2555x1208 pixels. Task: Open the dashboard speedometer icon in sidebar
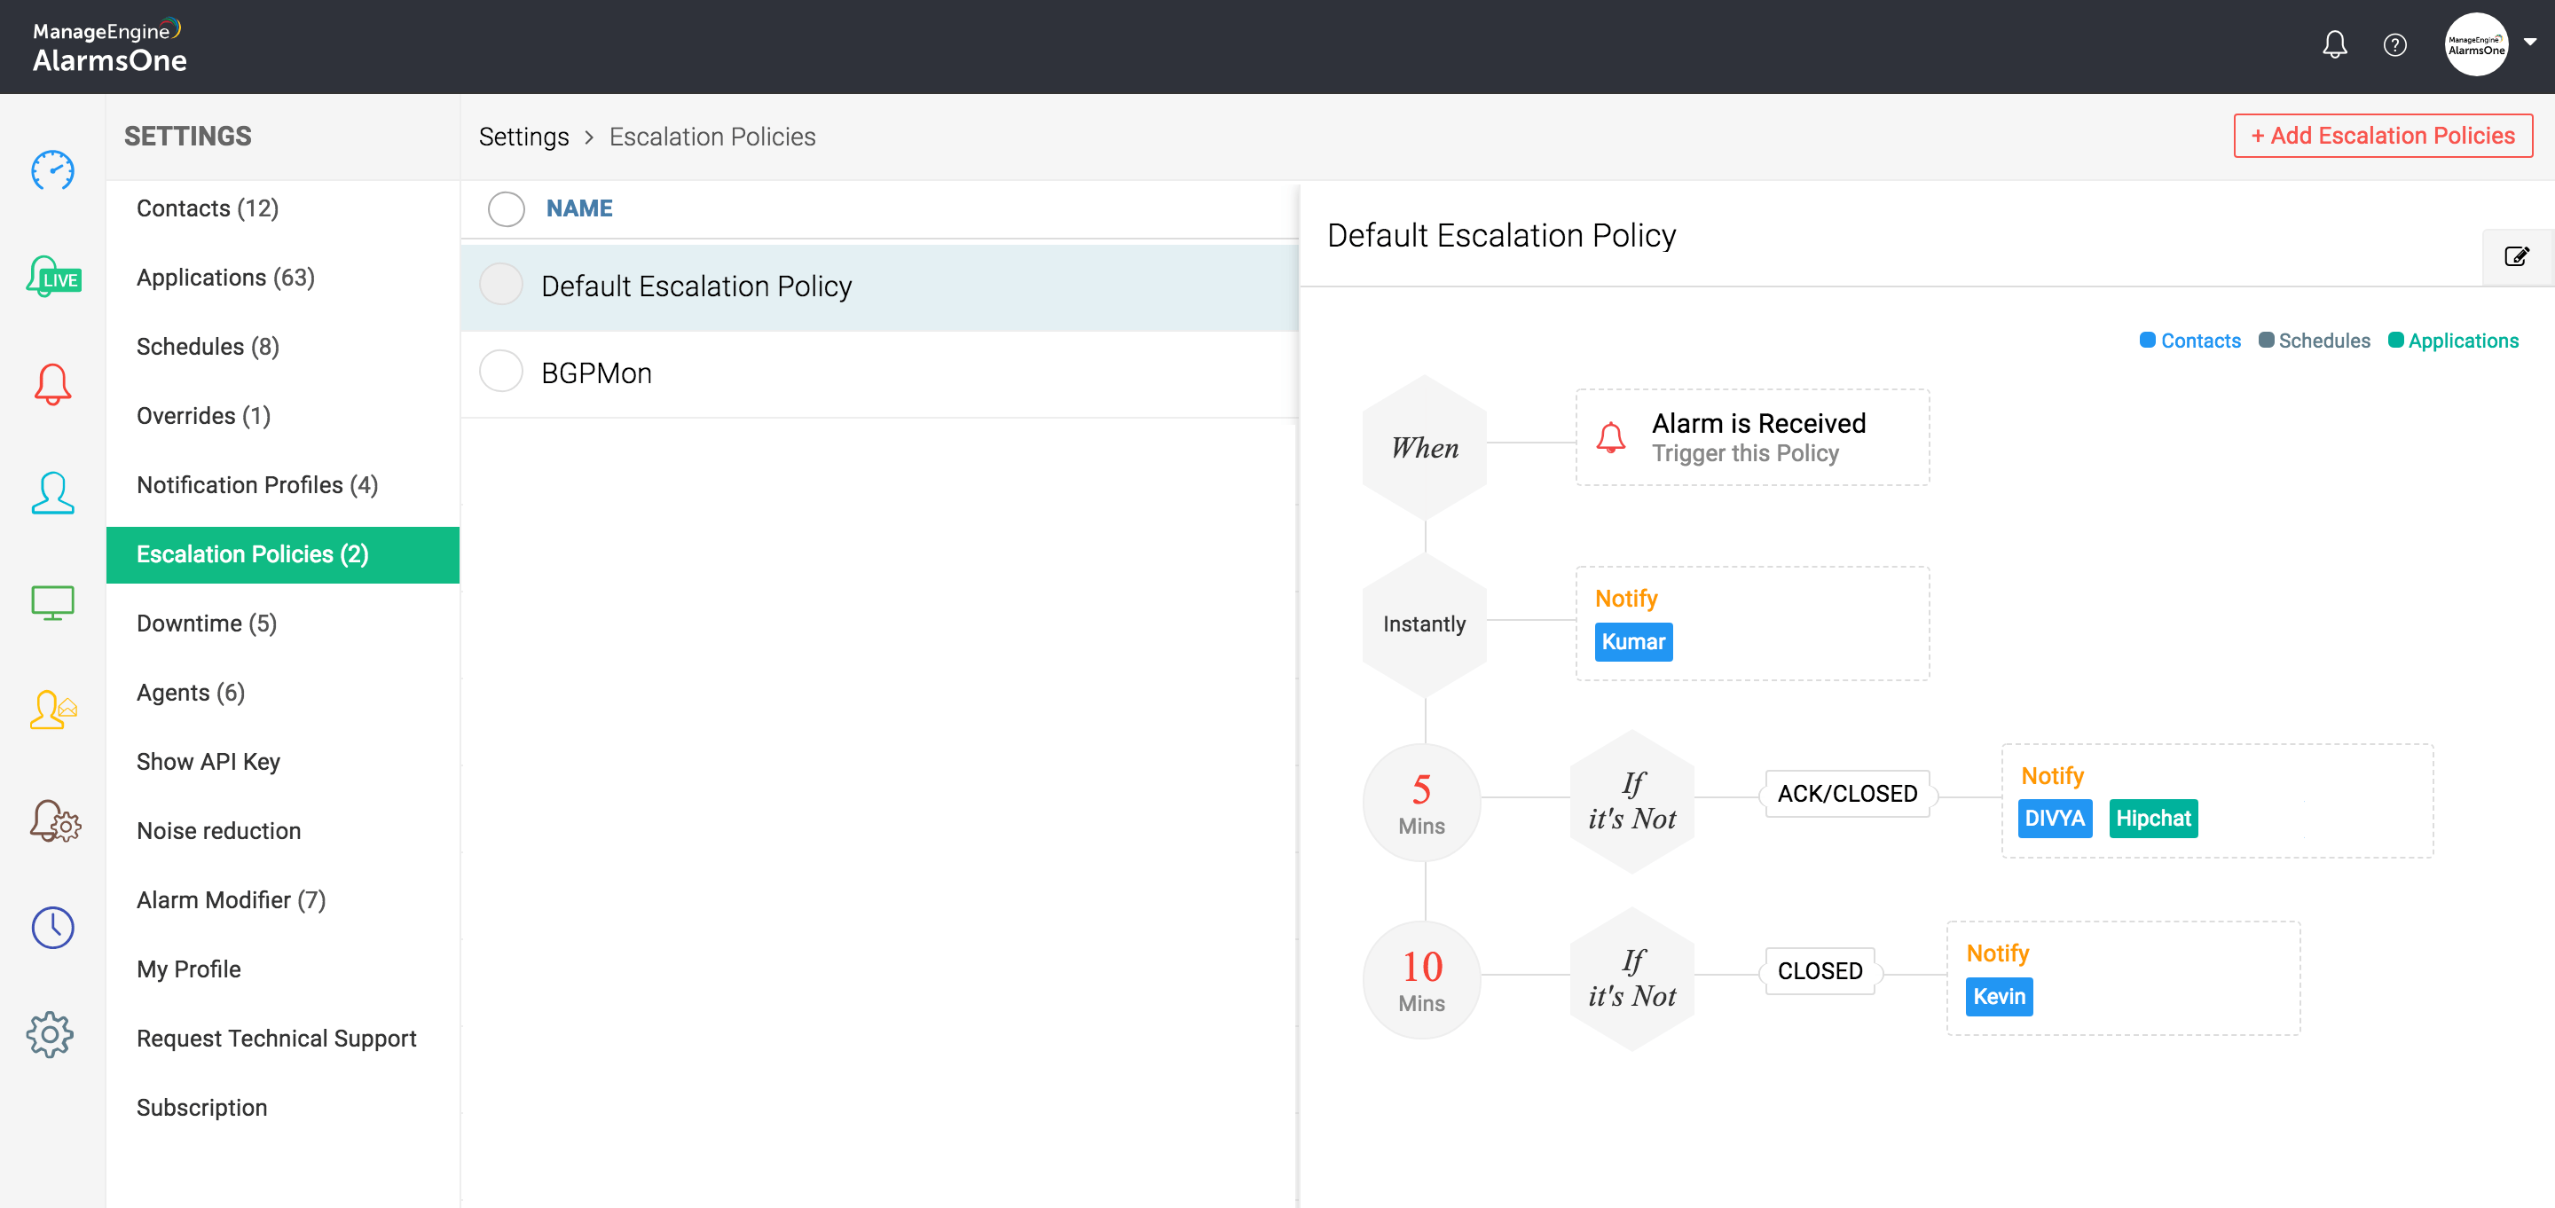[51, 170]
